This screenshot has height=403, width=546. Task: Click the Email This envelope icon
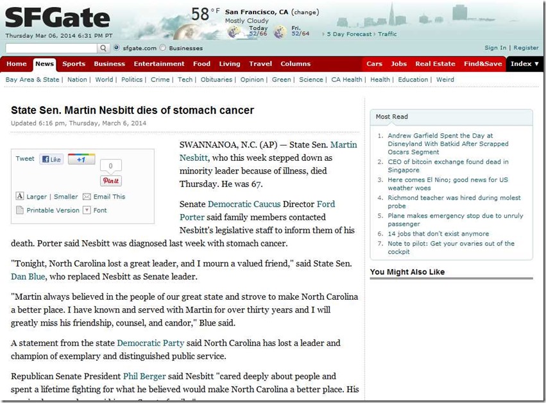pos(88,197)
